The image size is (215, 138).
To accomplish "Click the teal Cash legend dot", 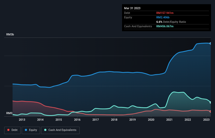I will pos(45,130).
